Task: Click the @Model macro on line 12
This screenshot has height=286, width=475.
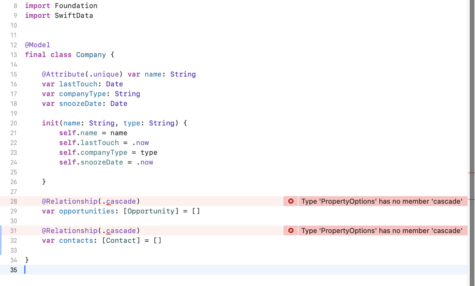Action: point(38,45)
